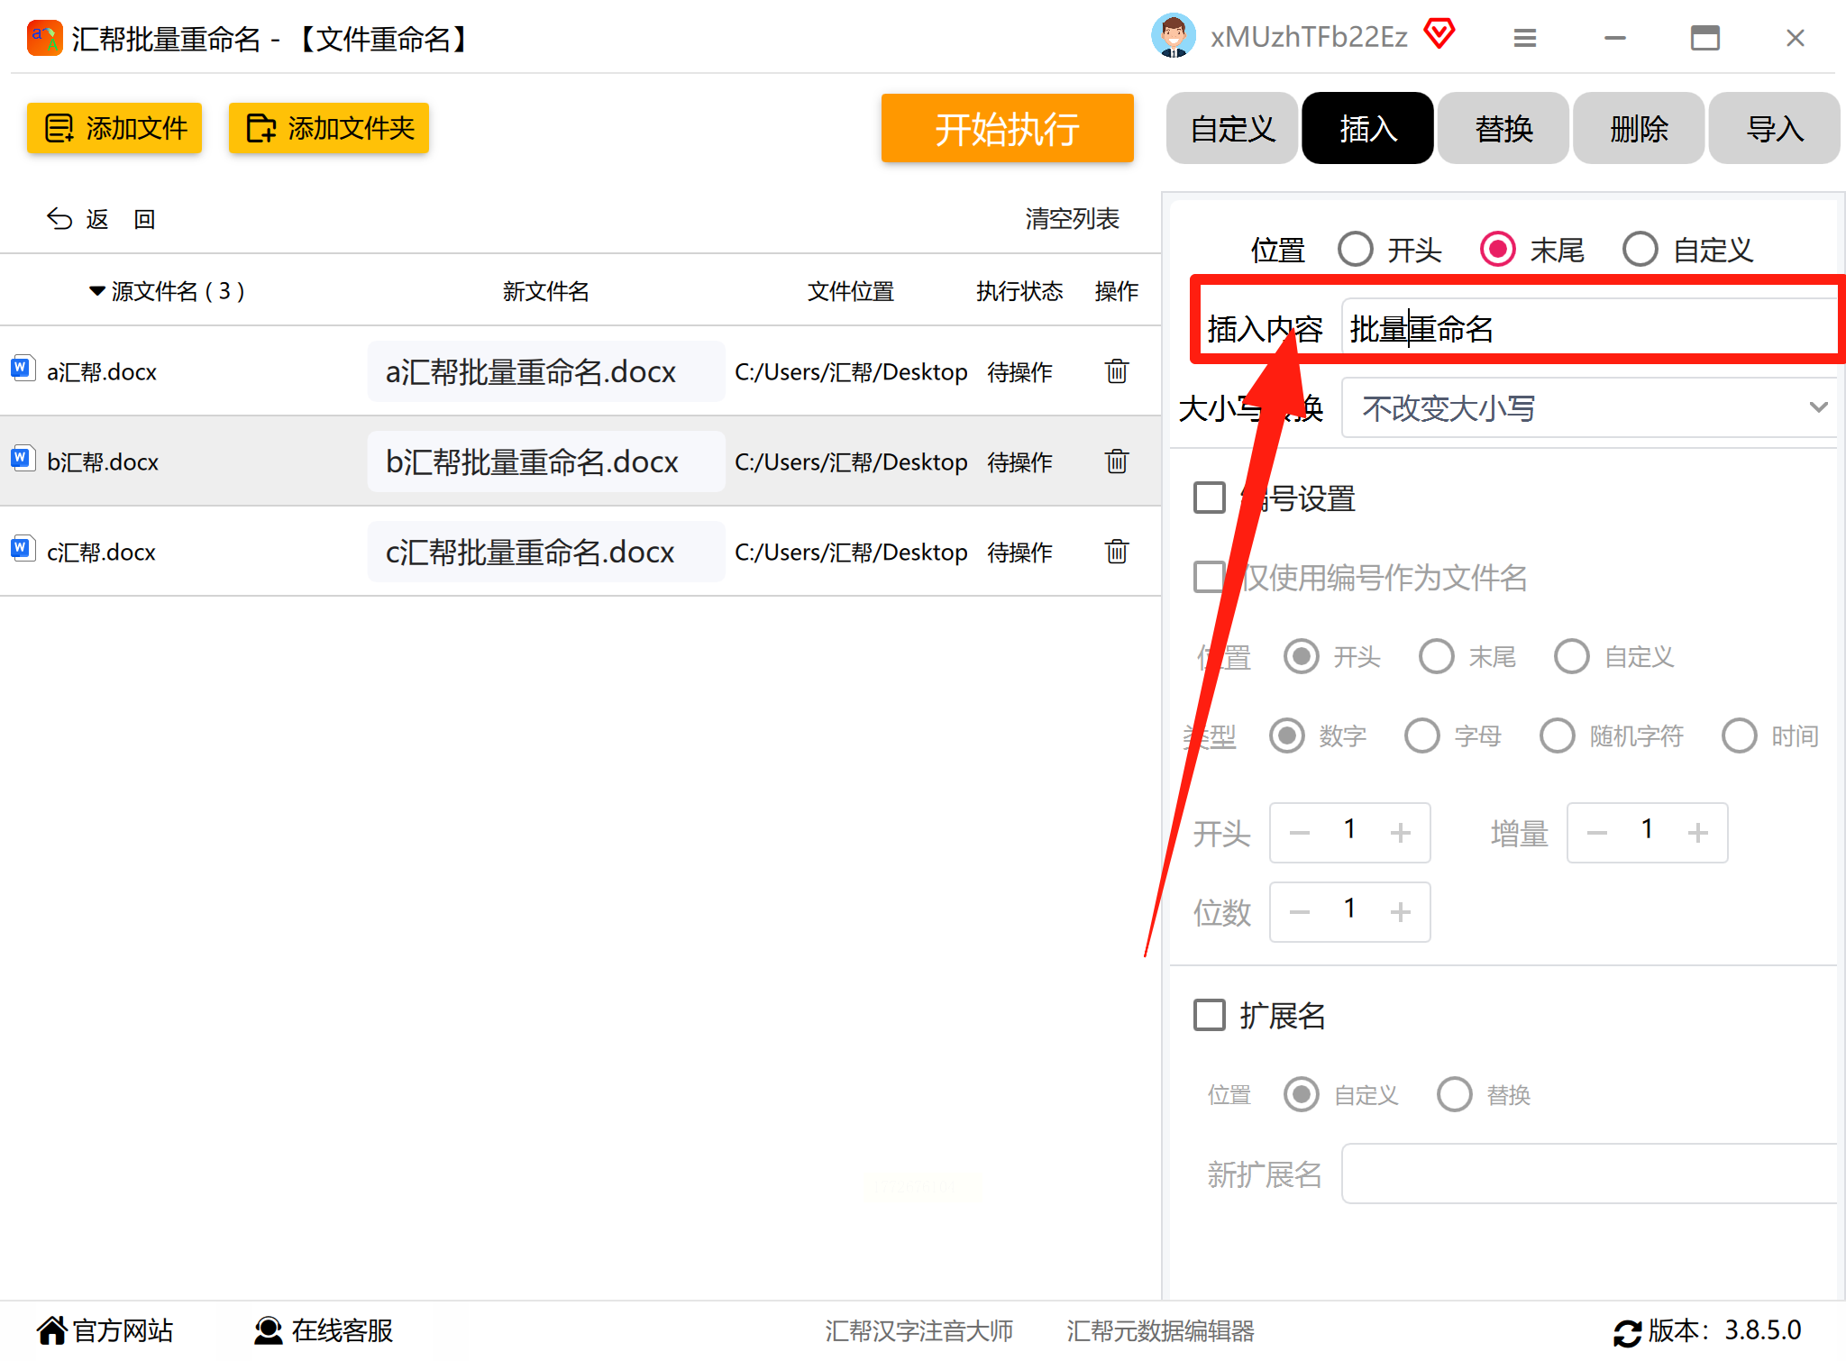1846x1361 pixels.
Task: Open the 大小写转换 dropdown
Action: coord(1588,408)
